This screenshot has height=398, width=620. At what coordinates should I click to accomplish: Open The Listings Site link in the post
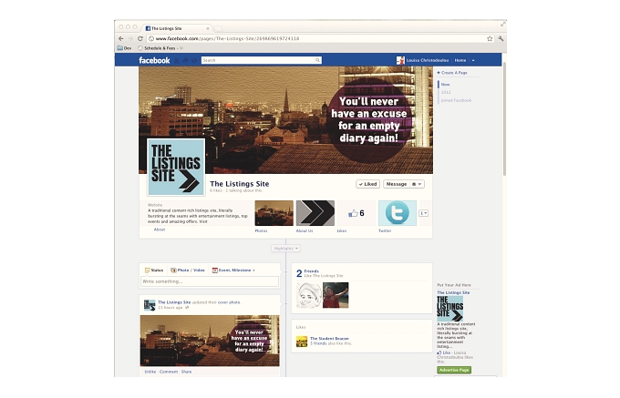click(x=174, y=302)
